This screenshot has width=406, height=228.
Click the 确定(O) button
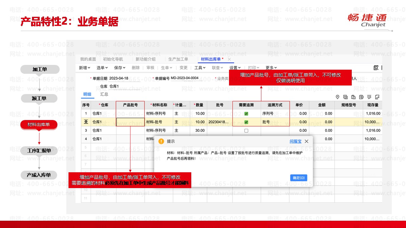coord(299,178)
